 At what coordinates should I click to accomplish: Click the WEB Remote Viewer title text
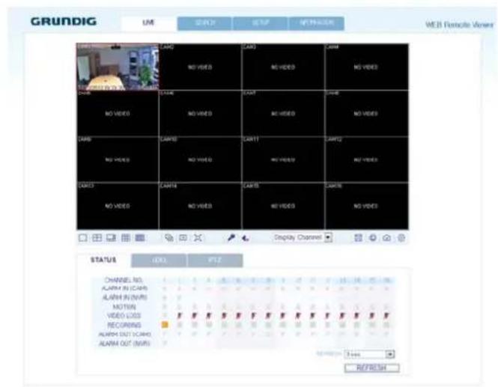pos(460,25)
